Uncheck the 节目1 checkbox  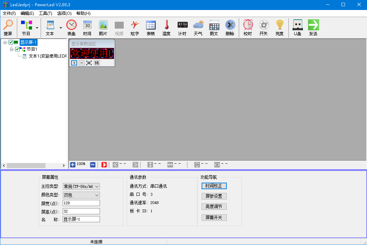tap(17, 49)
